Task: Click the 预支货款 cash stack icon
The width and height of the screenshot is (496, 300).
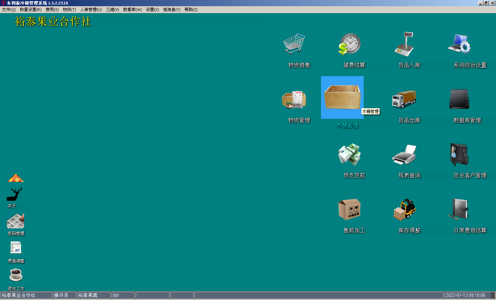Action: [349, 154]
